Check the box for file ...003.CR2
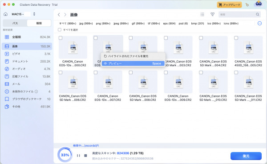The image size is (267, 164). click(166, 38)
